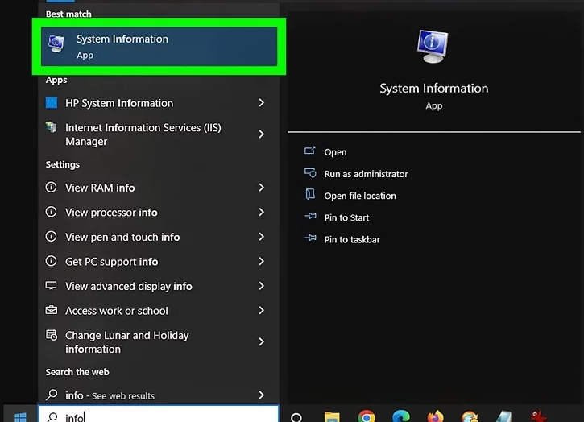Click magnifier icon inside the search box
This screenshot has width=584, height=422.
tap(52, 417)
